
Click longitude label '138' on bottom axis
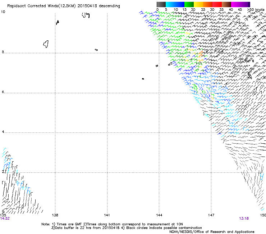click(x=55, y=215)
